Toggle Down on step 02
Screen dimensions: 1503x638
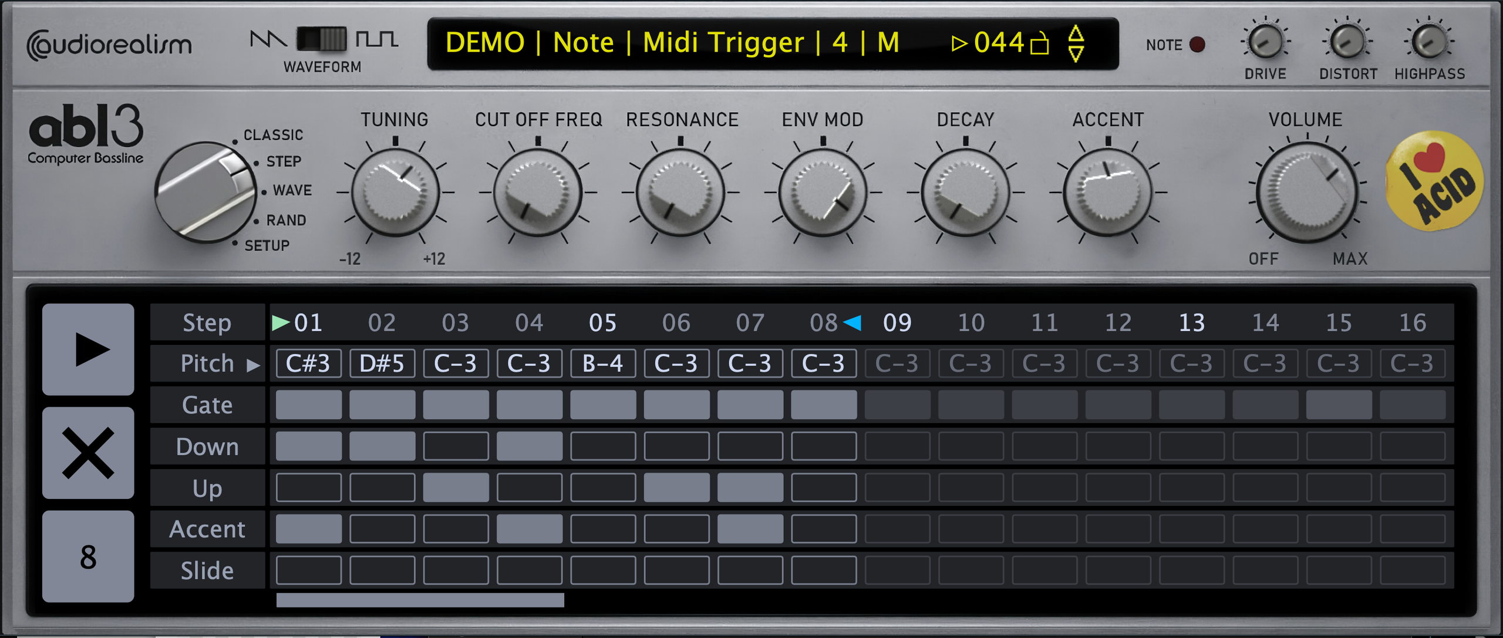point(382,446)
